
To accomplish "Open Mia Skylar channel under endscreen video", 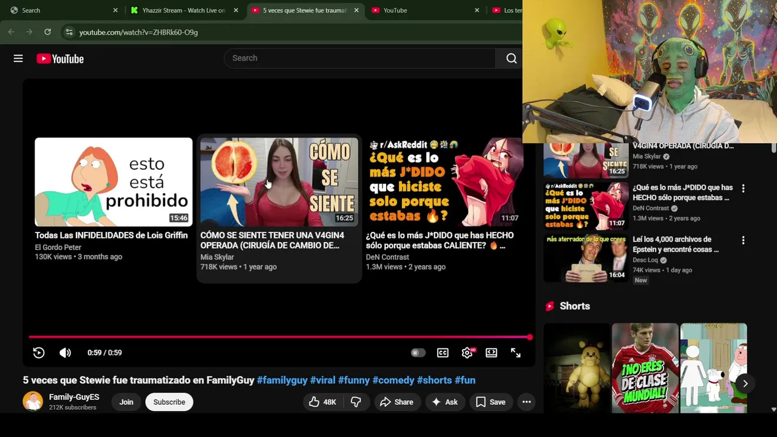I will pos(217,257).
